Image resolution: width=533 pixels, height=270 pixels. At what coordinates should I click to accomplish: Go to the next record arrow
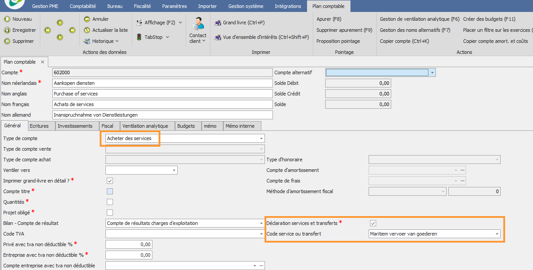(x=60, y=37)
